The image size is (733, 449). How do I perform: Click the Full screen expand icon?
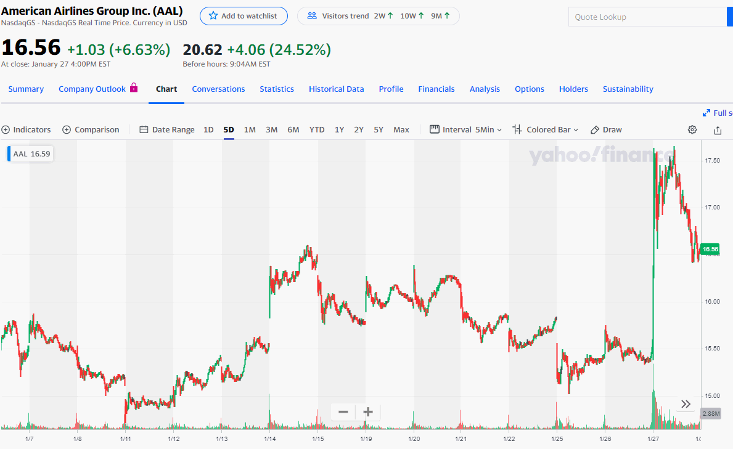pyautogui.click(x=706, y=113)
